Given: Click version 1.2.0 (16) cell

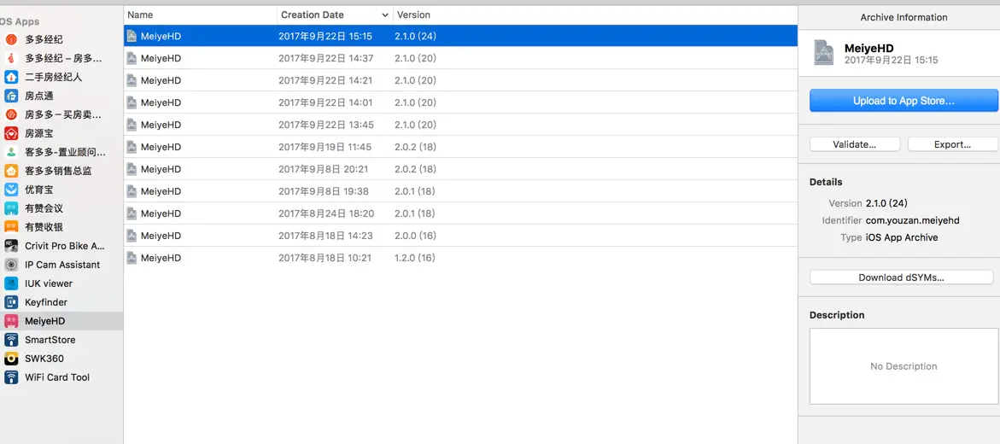Looking at the screenshot, I should (415, 258).
